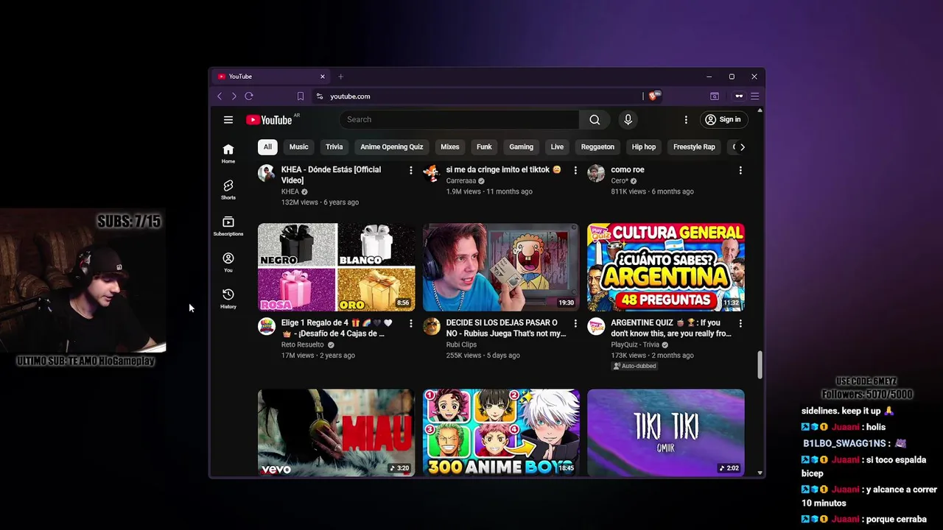Select the Music filter chip
943x530 pixels.
coord(298,146)
